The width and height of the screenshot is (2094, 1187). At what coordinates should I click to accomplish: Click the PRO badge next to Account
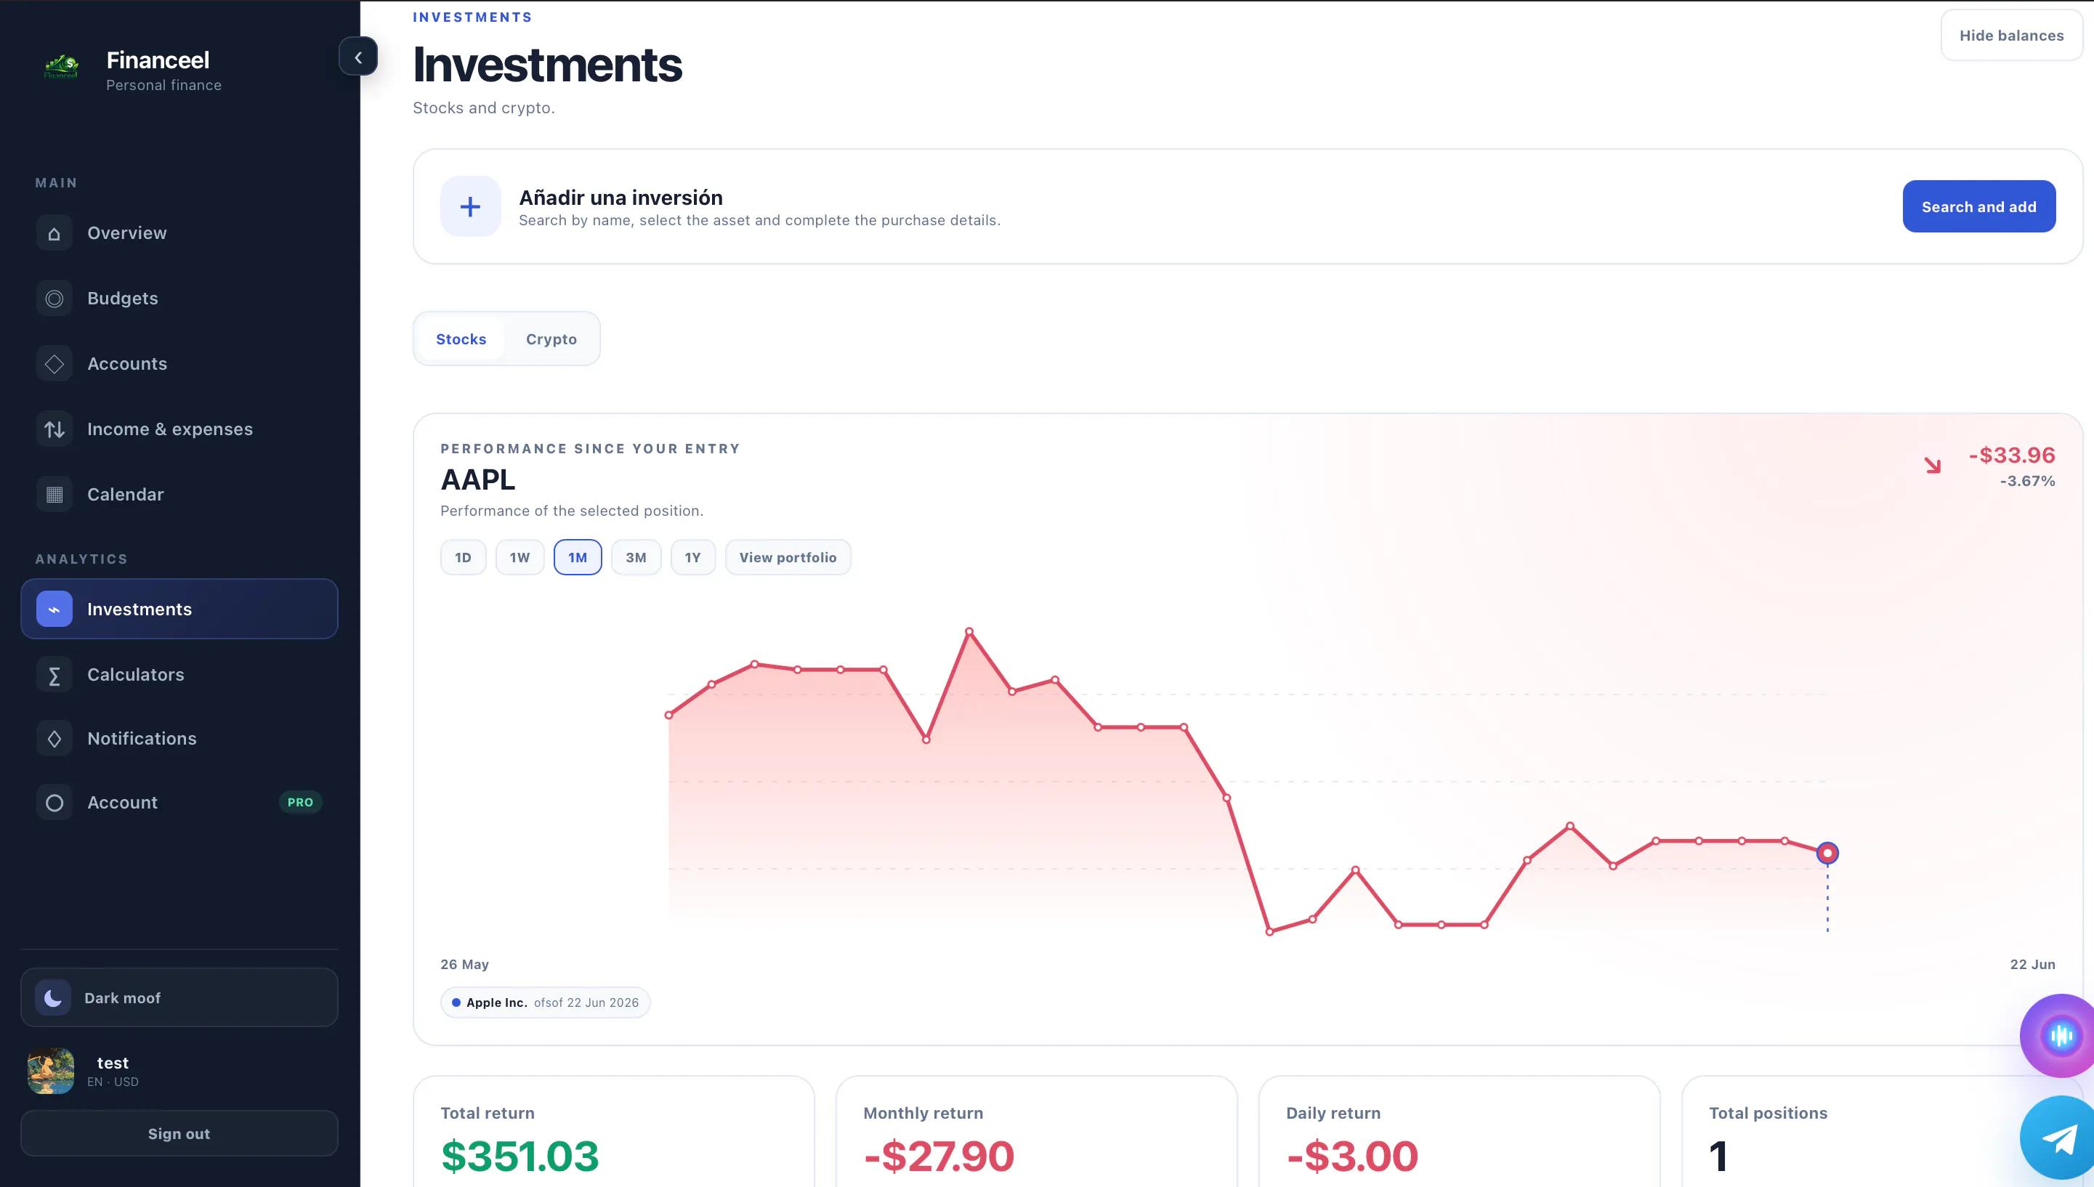coord(300,802)
